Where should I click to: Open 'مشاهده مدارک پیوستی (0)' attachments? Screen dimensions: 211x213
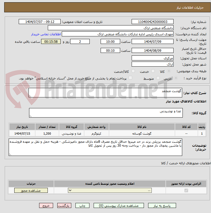(x=119, y=205)
